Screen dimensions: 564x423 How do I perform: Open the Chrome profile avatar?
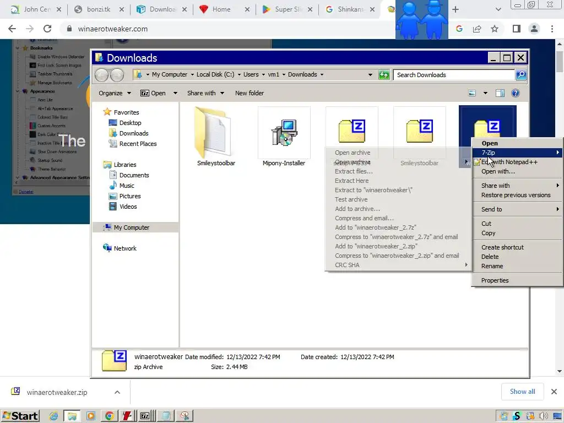coord(534,29)
